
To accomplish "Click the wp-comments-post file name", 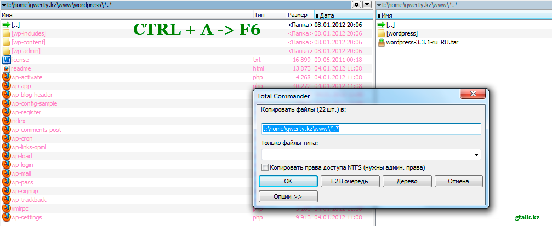I will click(x=36, y=130).
